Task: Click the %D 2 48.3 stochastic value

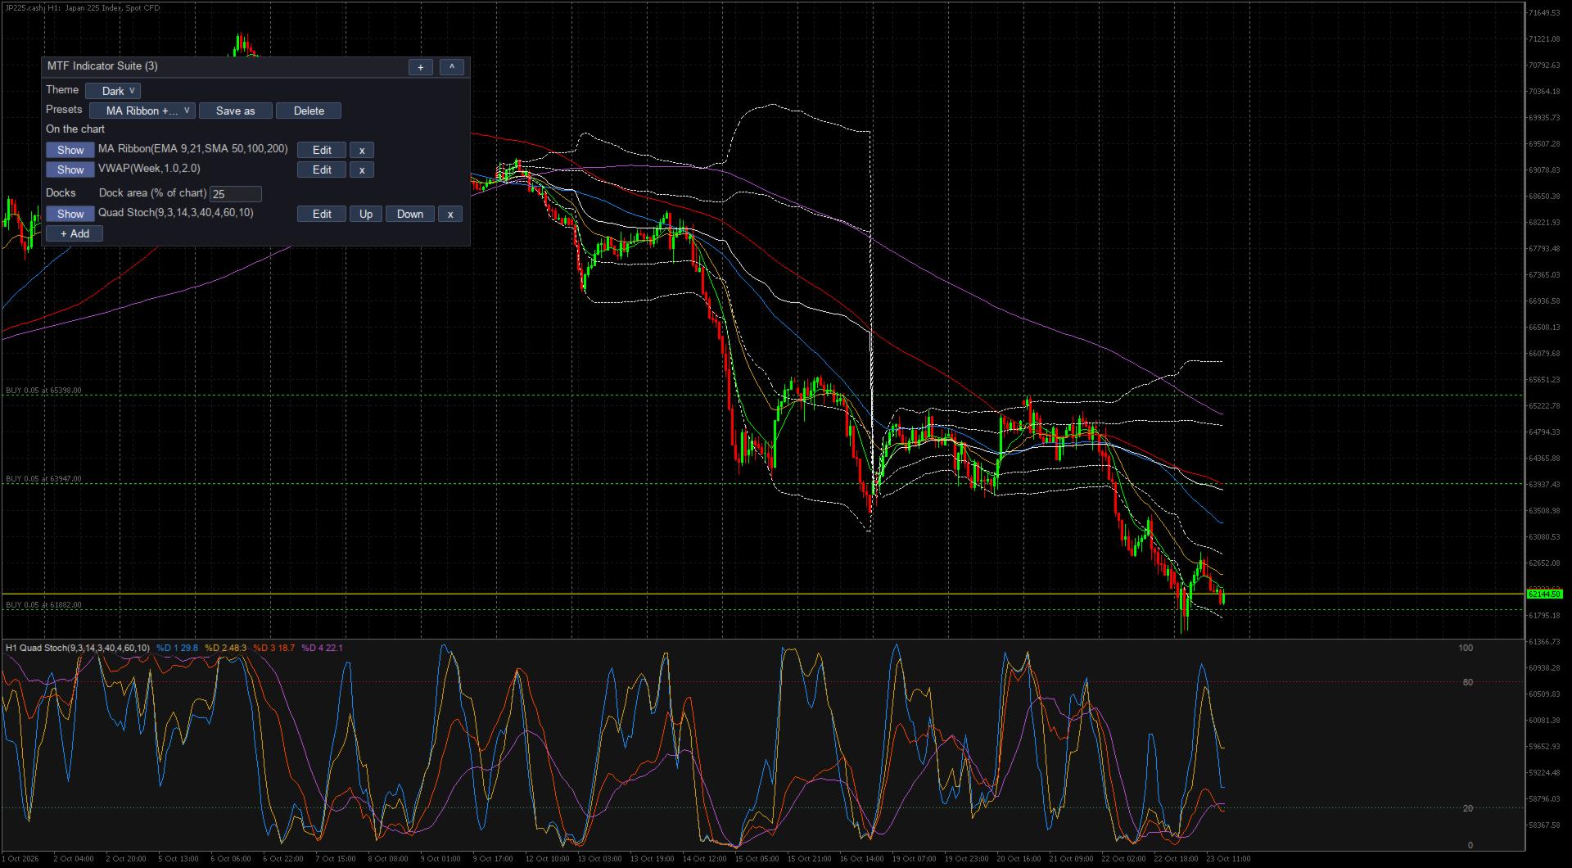Action: pyautogui.click(x=226, y=648)
